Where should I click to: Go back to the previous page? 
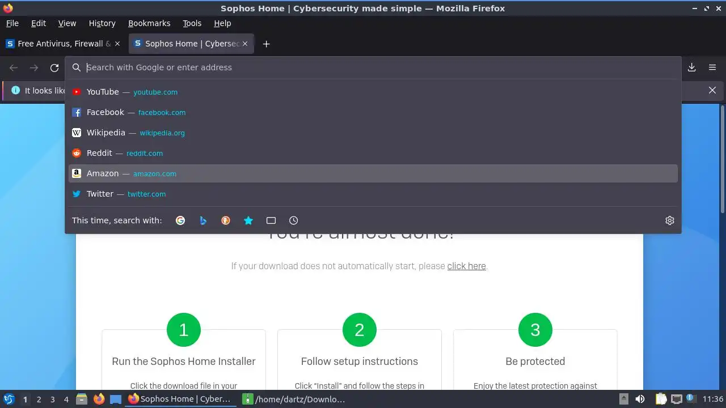coord(14,67)
